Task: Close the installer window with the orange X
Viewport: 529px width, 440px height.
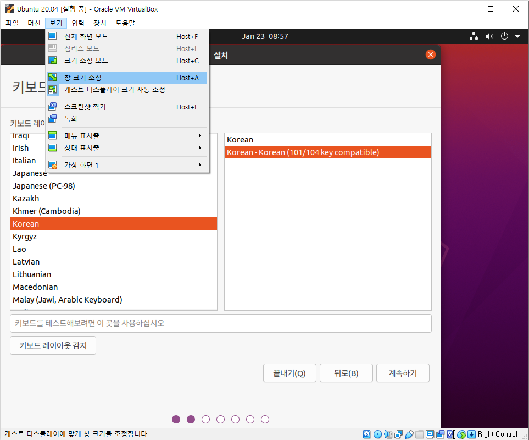Action: point(431,54)
